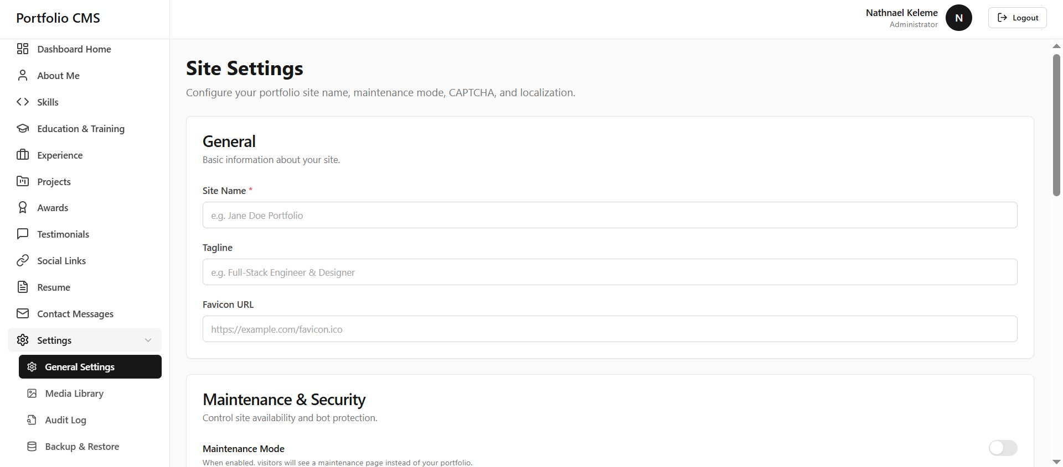
Task: Click the Social Links chain icon
Action: pyautogui.click(x=23, y=261)
